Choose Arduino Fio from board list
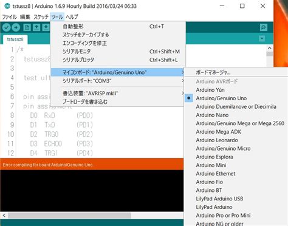Viewport: 288px width, 226px height. coord(209,182)
